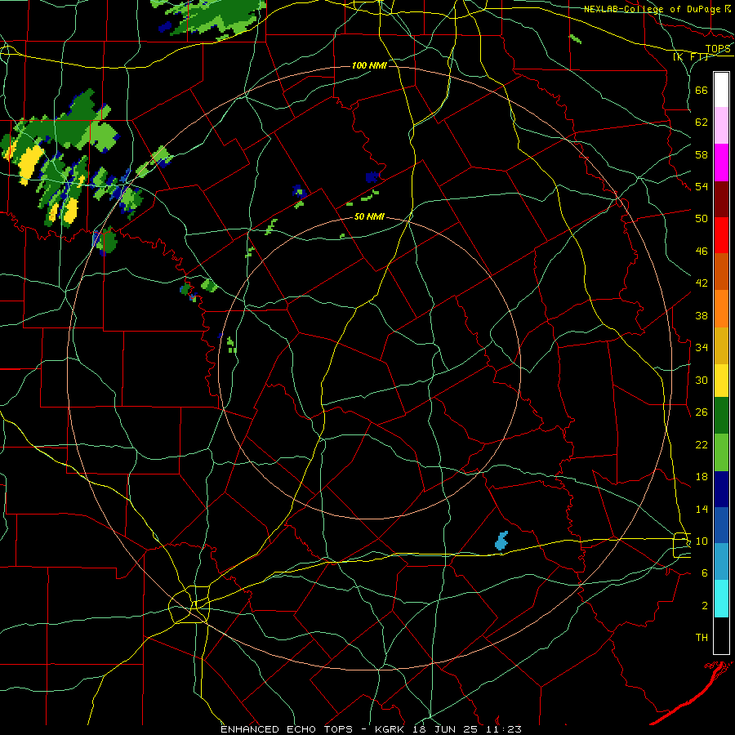Screen dimensions: 735x735
Task: Click the "10" legend value
Action: pyautogui.click(x=702, y=541)
